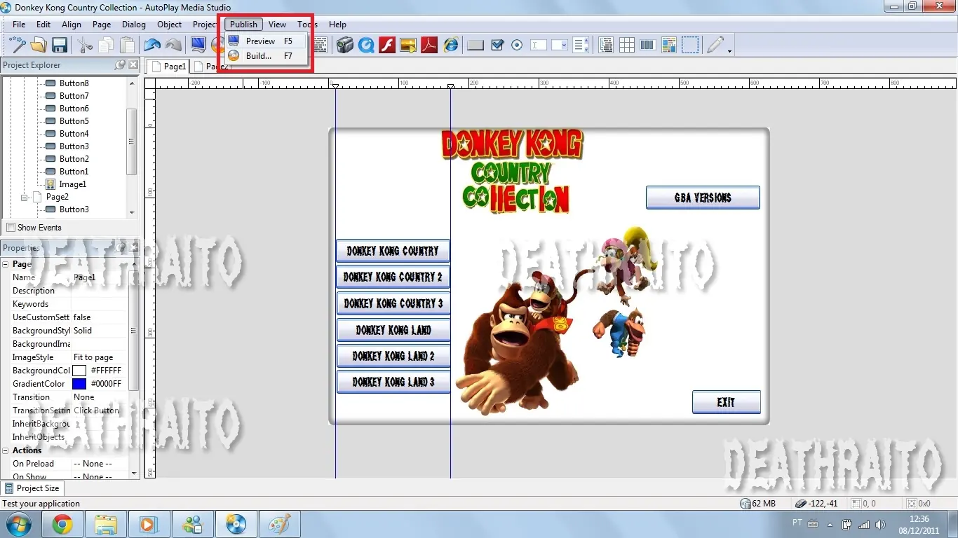This screenshot has height=538, width=958.
Task: Open the File menu
Action: tap(19, 25)
